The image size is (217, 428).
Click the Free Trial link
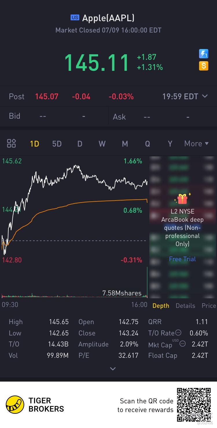(x=183, y=259)
